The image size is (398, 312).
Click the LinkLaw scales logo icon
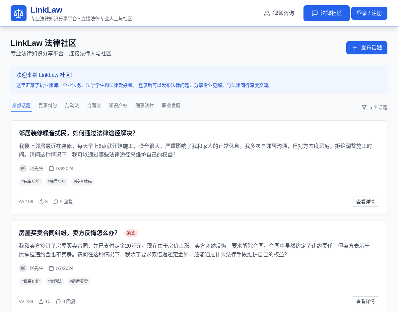[19, 13]
